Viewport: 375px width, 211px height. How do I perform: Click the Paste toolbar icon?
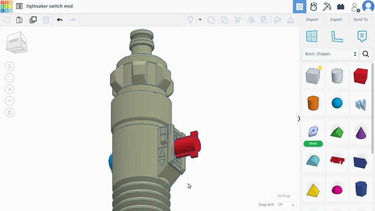(19, 20)
